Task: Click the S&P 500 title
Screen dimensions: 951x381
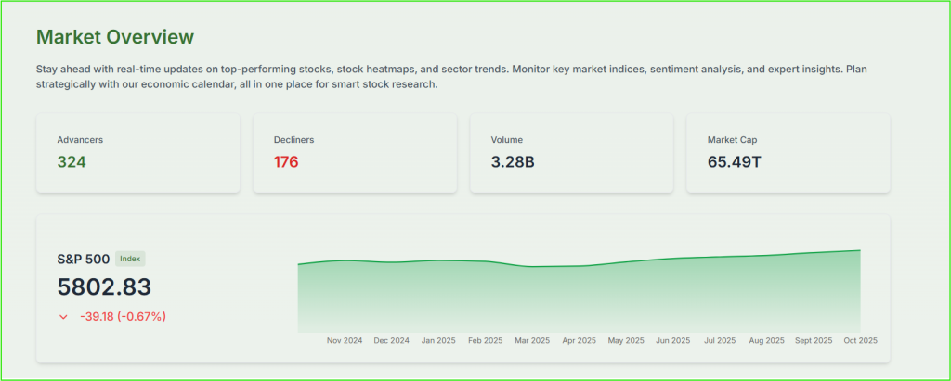Action: (84, 260)
